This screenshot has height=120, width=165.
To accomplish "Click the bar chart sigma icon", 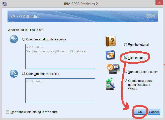I will click(14, 74).
